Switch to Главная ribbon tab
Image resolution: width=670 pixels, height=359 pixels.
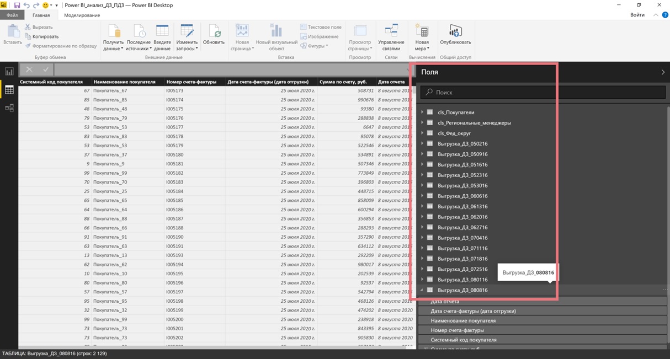(41, 15)
